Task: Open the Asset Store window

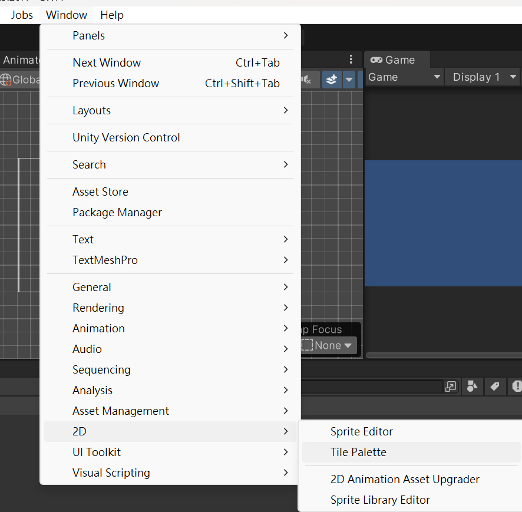Action: pyautogui.click(x=170, y=191)
